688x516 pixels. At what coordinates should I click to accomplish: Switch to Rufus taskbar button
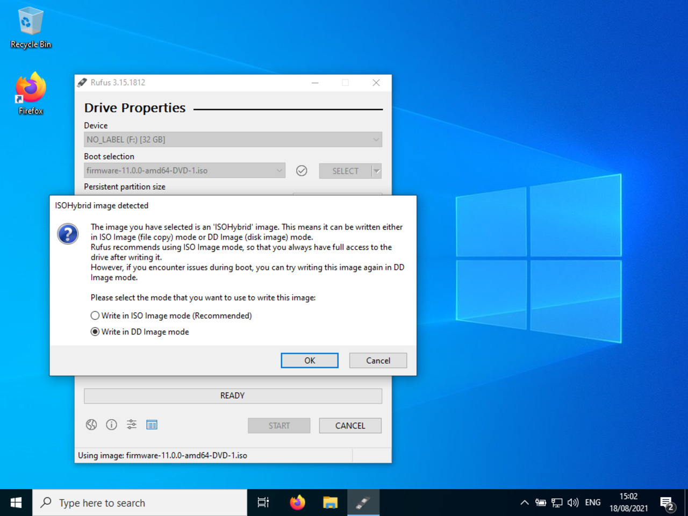(363, 503)
